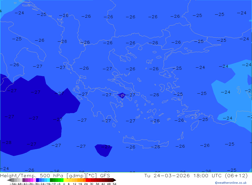Click the '[°C]' unit label

click(92, 176)
